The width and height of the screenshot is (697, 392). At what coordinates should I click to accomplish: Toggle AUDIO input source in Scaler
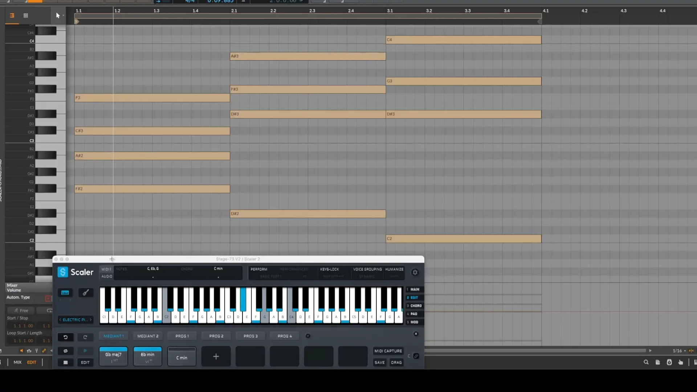[107, 277]
